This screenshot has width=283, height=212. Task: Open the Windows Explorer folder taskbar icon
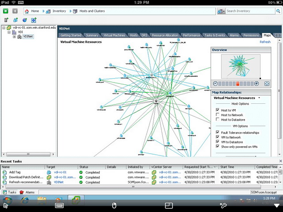point(42,200)
